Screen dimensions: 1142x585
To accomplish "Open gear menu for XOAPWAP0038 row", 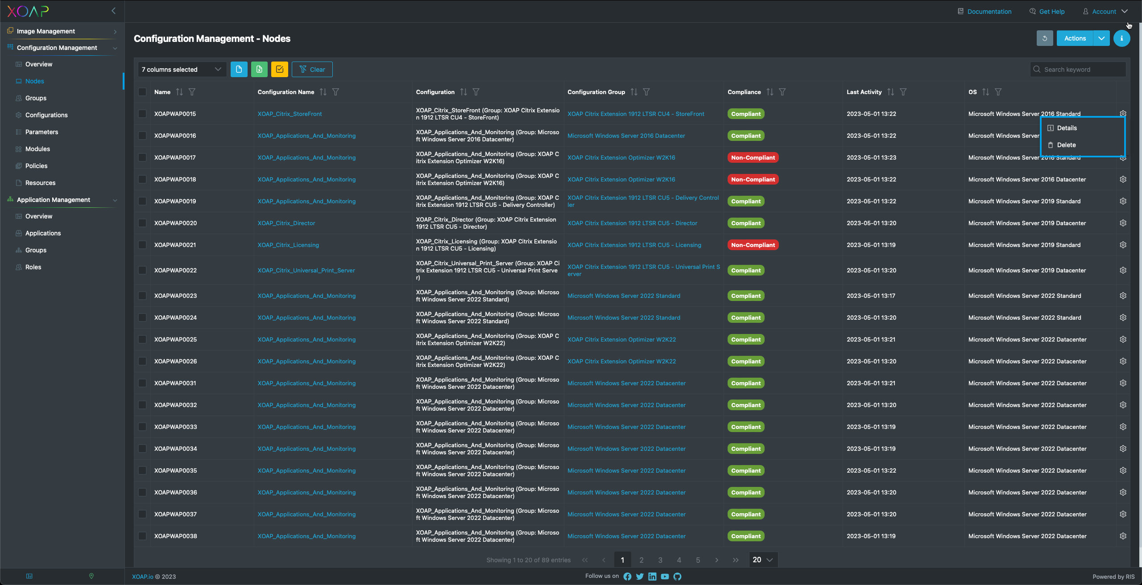I will (1123, 536).
